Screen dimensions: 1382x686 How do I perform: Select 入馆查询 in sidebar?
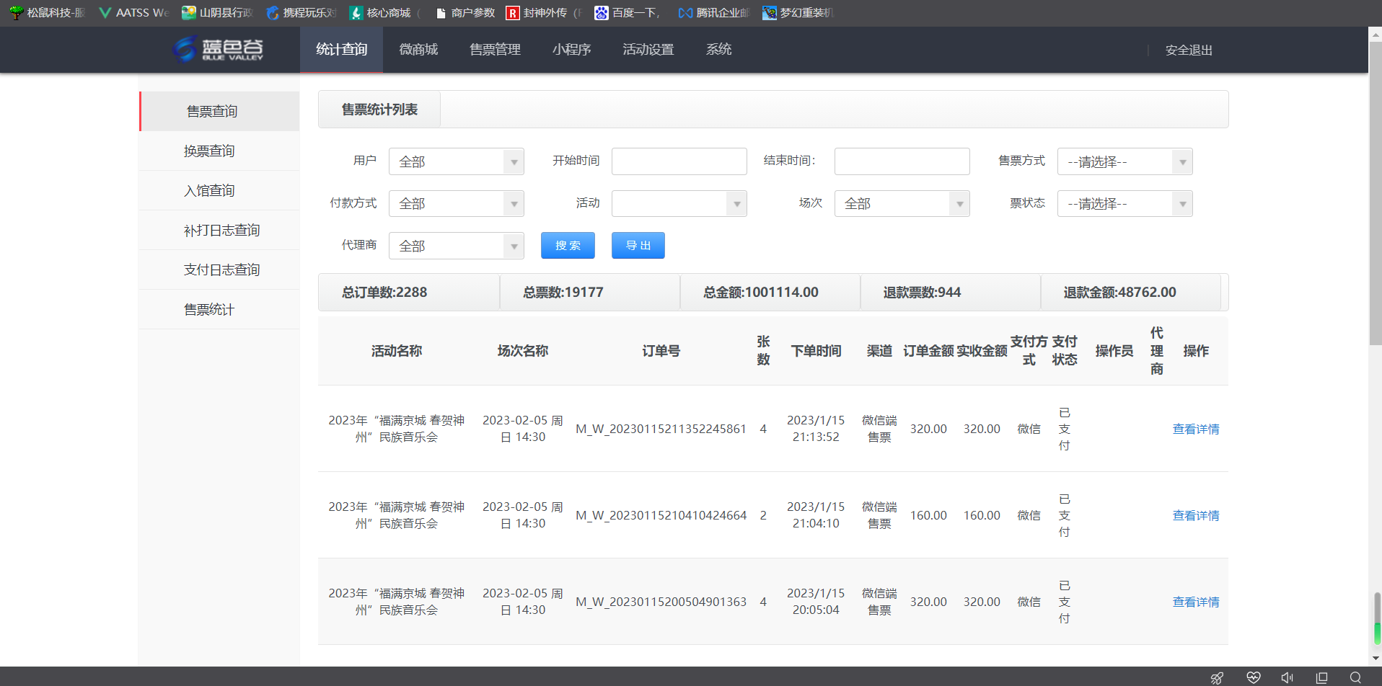pyautogui.click(x=219, y=190)
